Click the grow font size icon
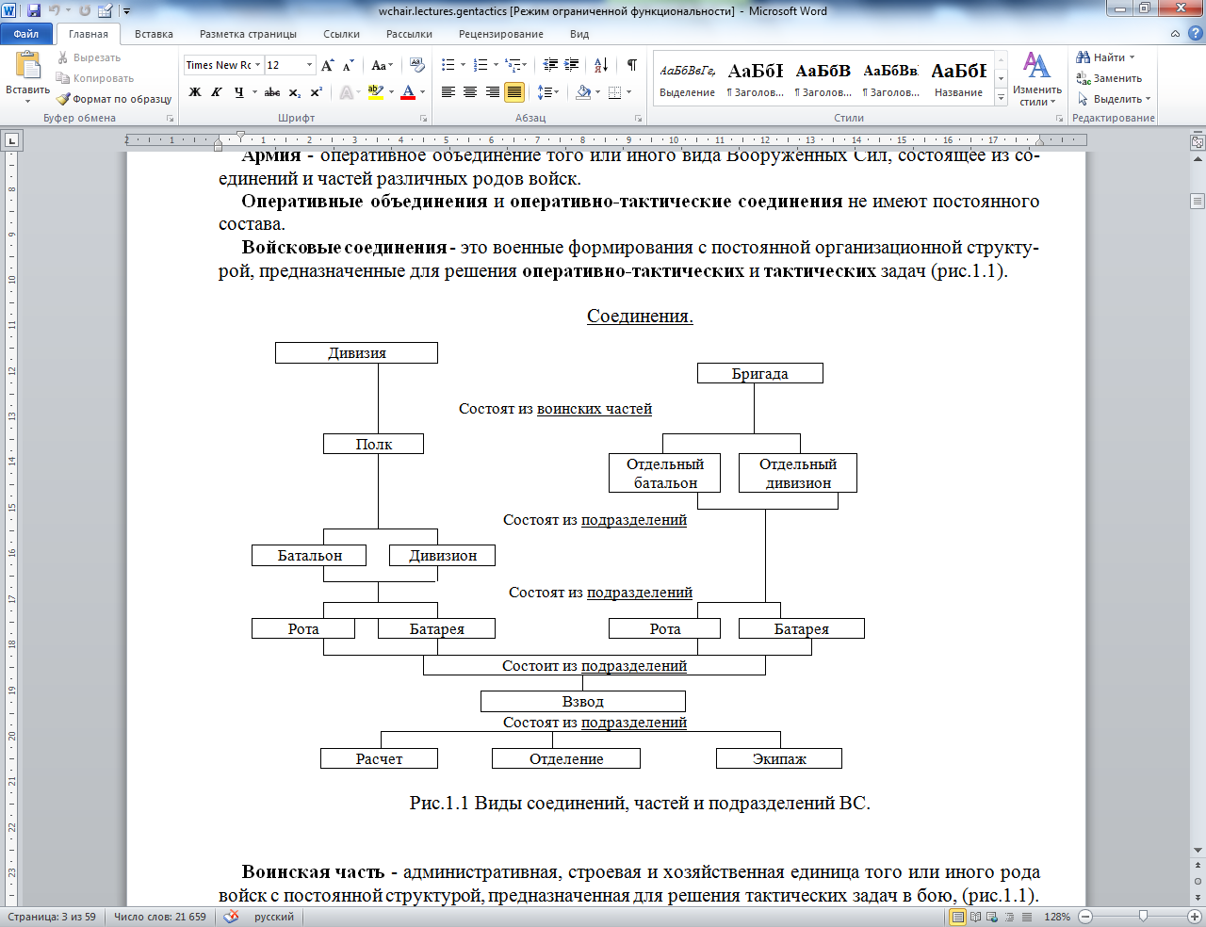The image size is (1206, 927). (328, 65)
